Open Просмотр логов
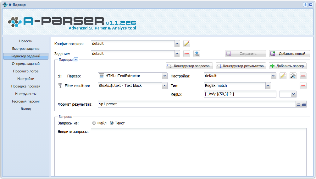Viewport: 316px width, 179px height. [26, 71]
